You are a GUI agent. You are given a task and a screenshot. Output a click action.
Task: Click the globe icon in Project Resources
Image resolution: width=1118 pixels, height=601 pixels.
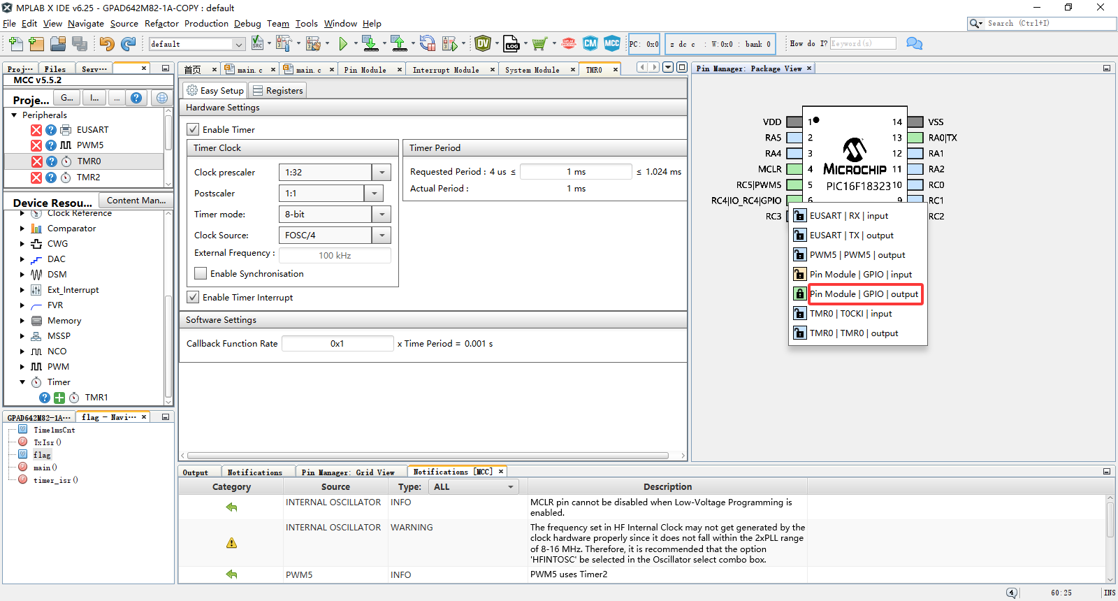tap(162, 98)
